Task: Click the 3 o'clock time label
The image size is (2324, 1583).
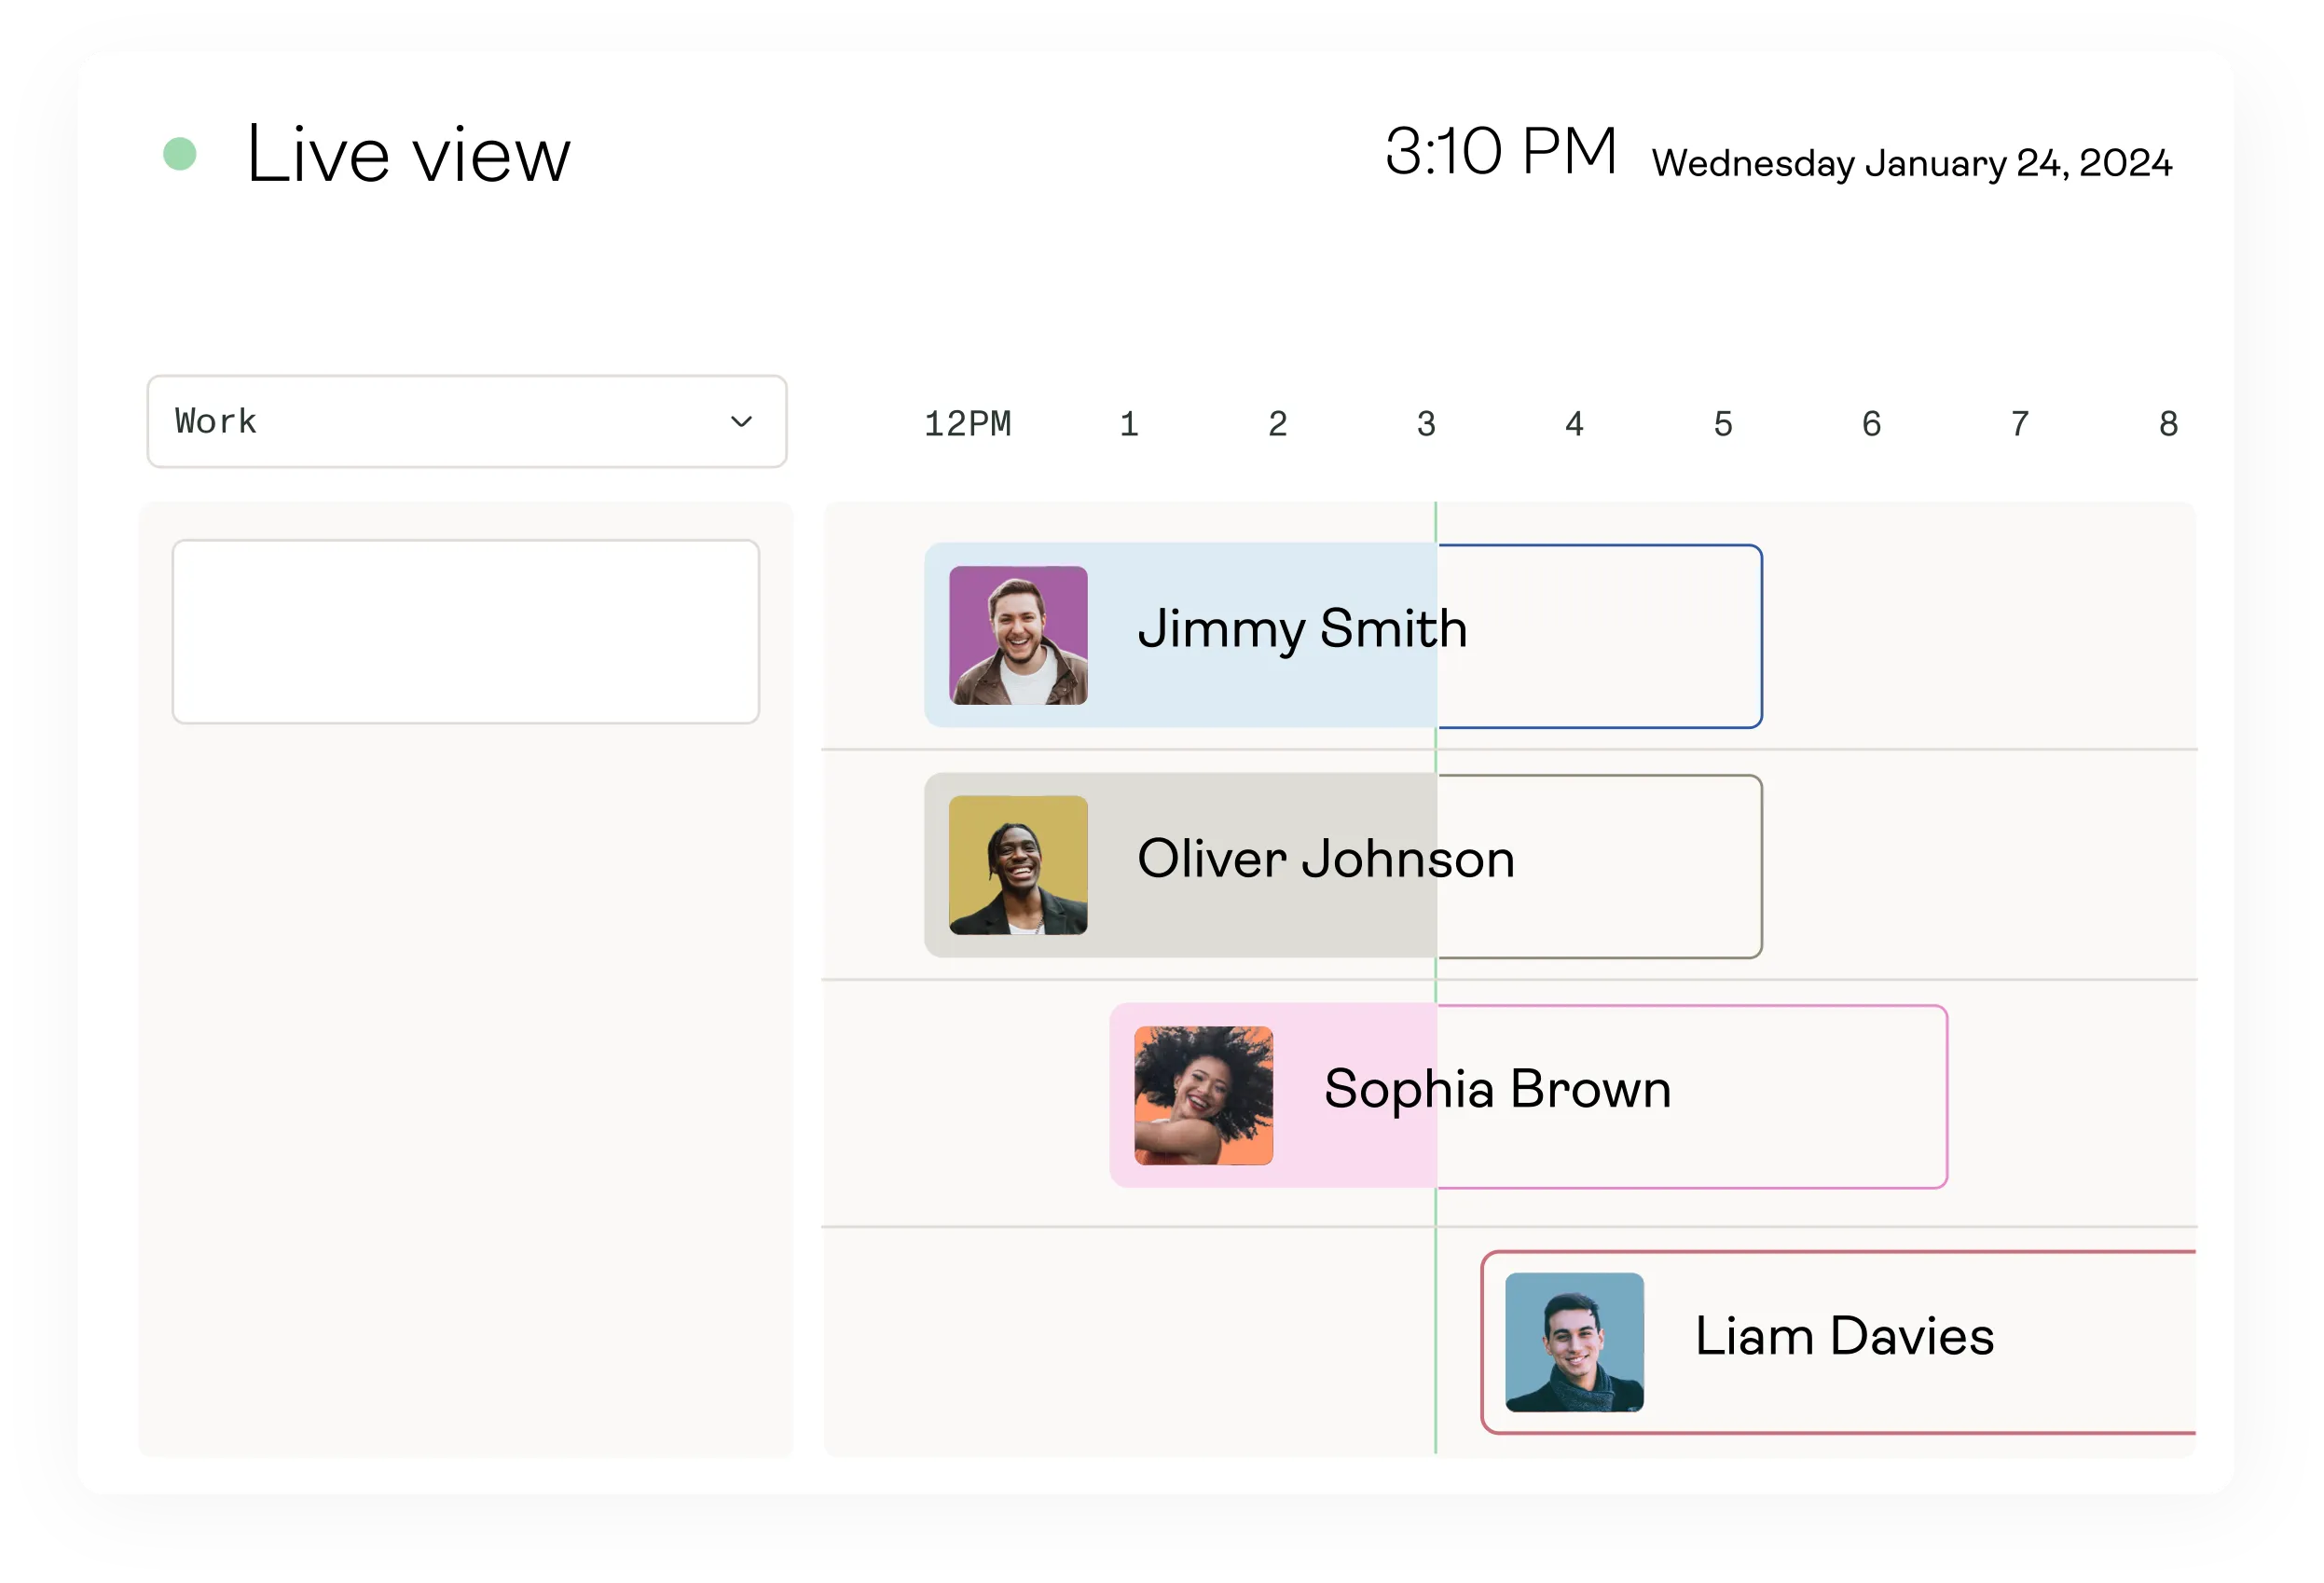Action: (1426, 424)
